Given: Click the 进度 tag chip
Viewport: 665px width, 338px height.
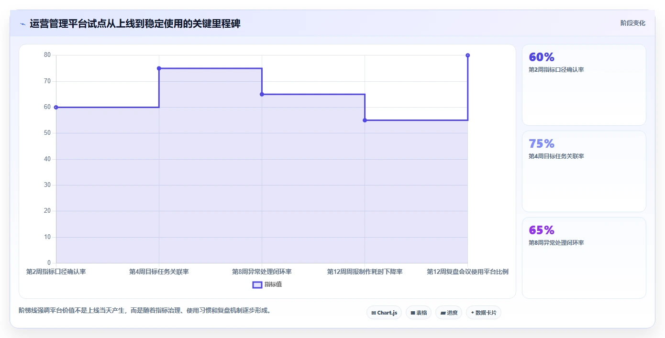Looking at the screenshot, I should coord(449,313).
